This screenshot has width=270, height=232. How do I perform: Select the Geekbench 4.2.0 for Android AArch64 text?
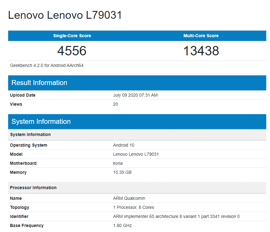click(x=47, y=65)
